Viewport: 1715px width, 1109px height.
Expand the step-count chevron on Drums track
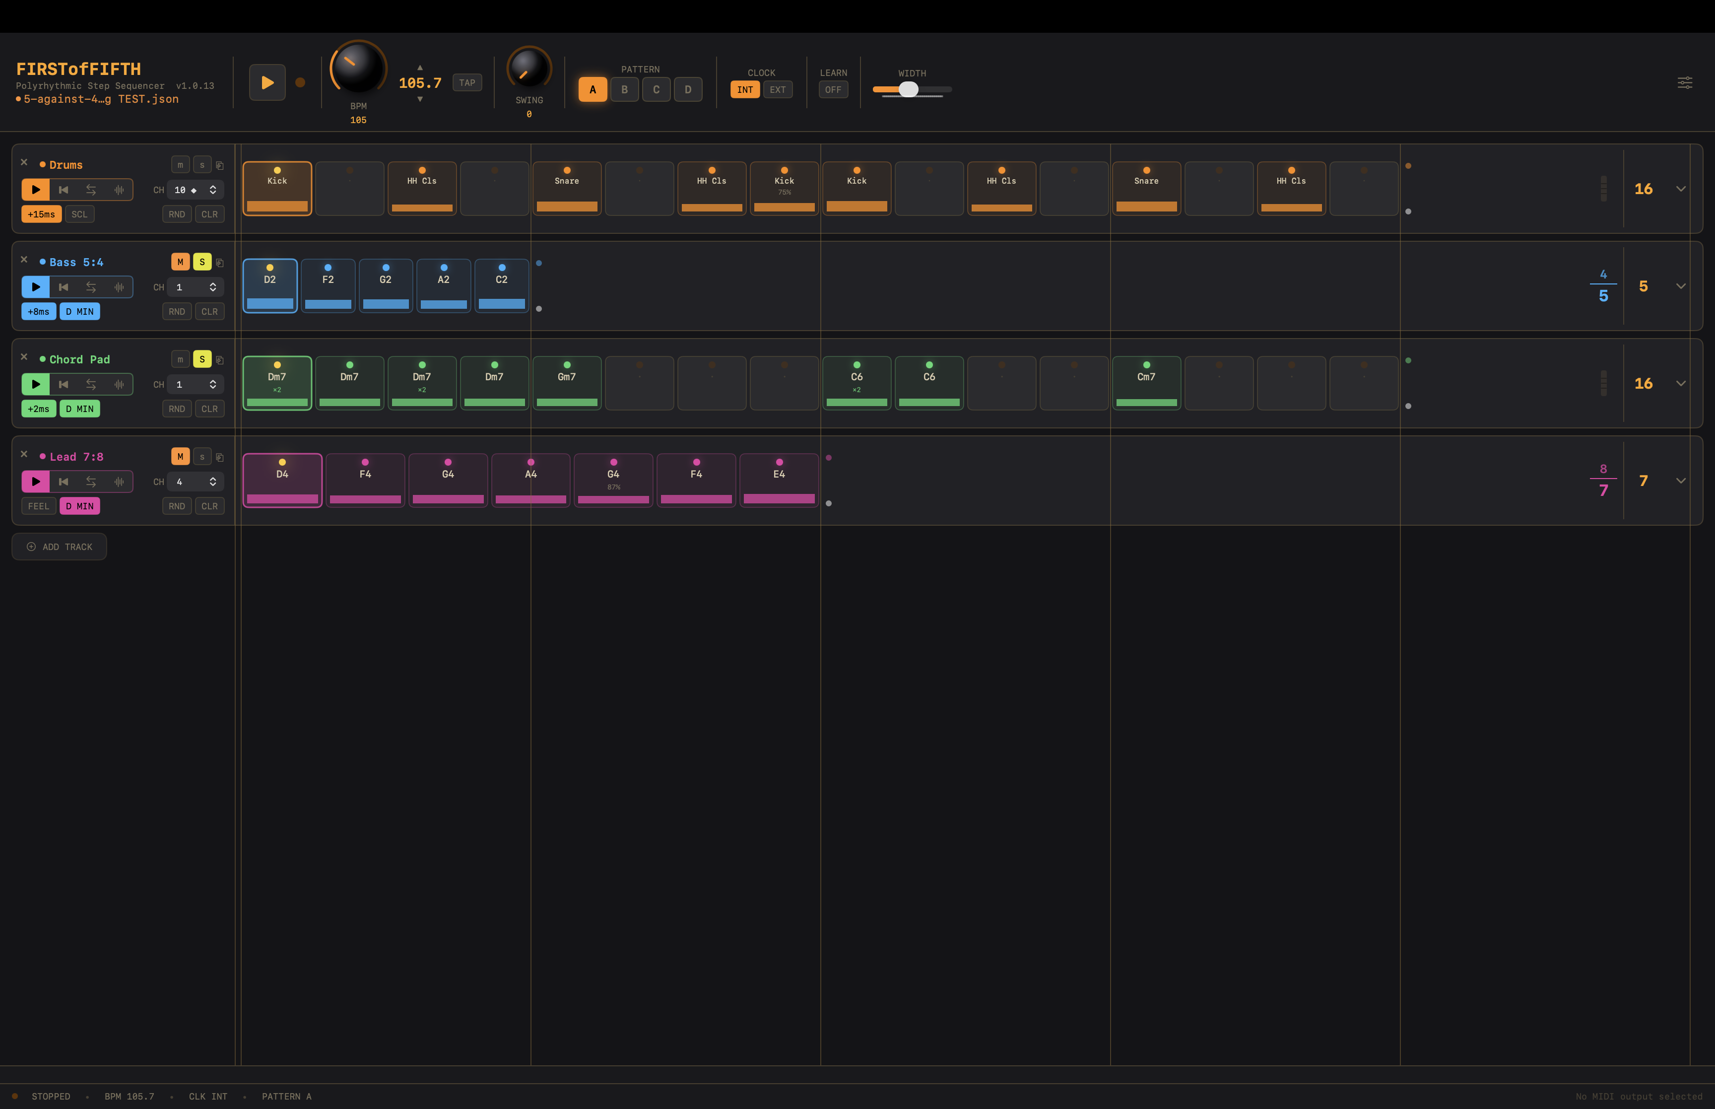[x=1681, y=189]
